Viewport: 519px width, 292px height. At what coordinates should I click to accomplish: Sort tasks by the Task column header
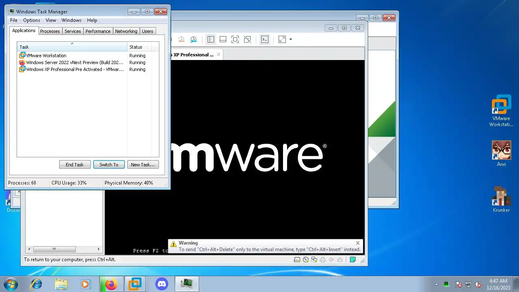(x=72, y=47)
